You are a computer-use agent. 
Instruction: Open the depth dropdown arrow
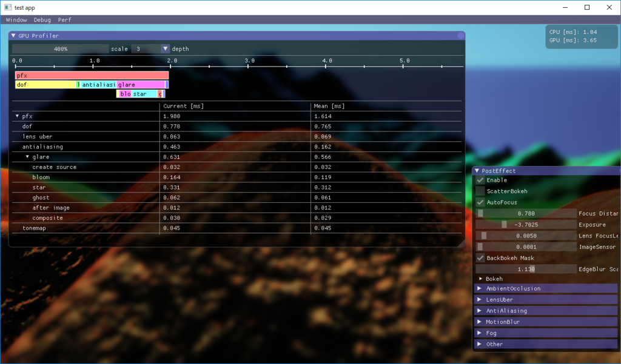pos(165,48)
